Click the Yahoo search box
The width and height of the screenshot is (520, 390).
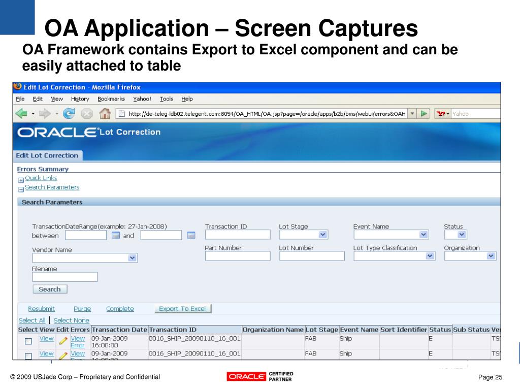(475, 114)
